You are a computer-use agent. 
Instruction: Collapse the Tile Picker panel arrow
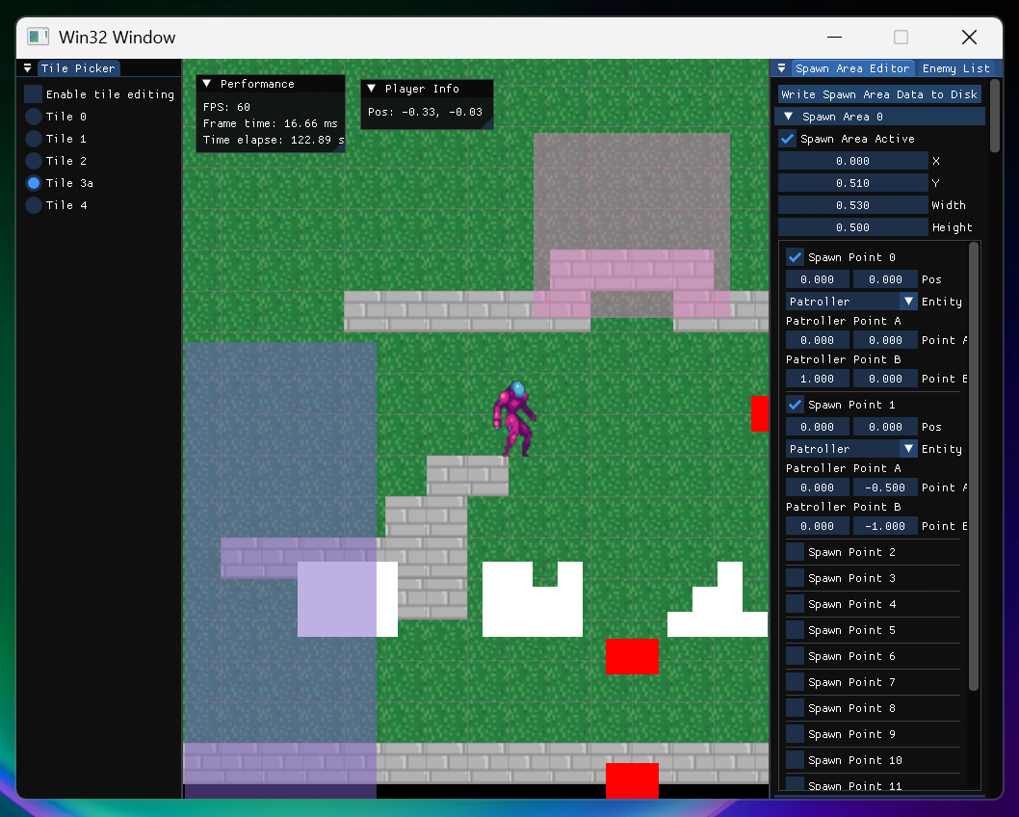click(x=26, y=67)
